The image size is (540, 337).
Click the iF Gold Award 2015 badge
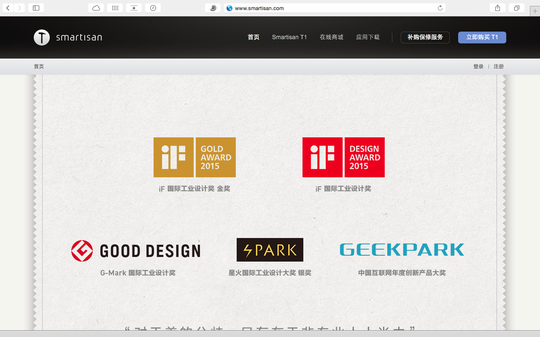194,157
